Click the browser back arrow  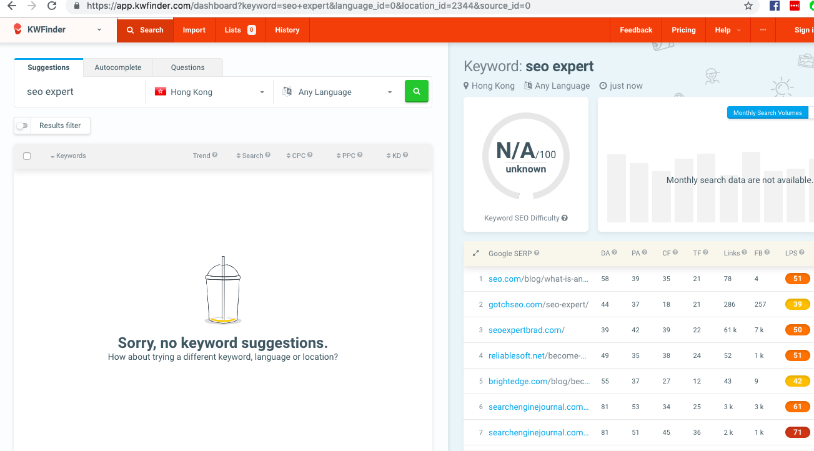[x=11, y=6]
